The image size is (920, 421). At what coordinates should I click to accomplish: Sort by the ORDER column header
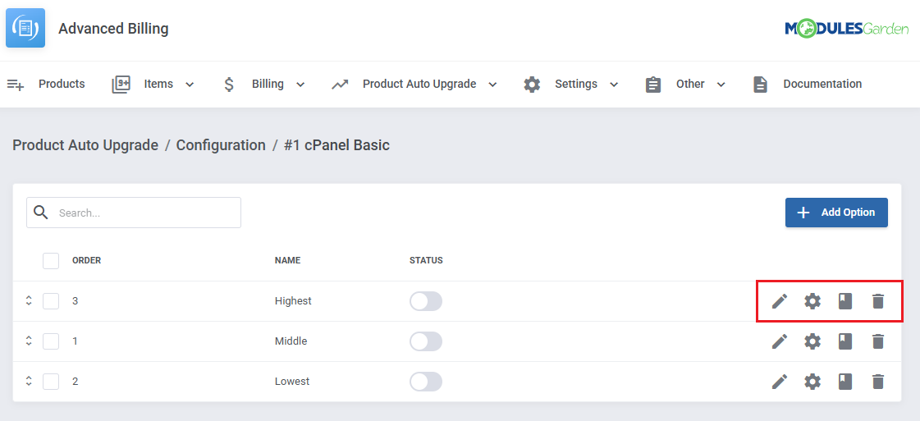[x=87, y=260]
